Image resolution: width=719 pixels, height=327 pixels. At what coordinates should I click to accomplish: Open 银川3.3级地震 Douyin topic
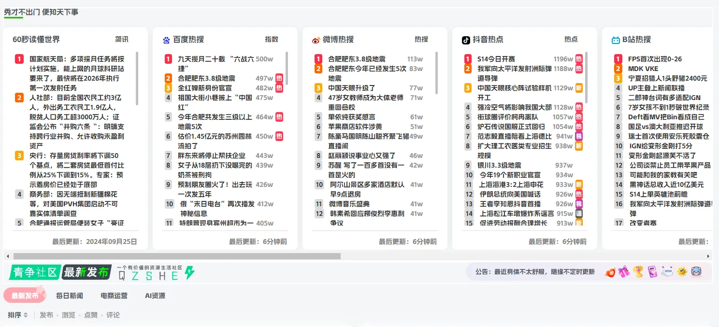coord(499,165)
